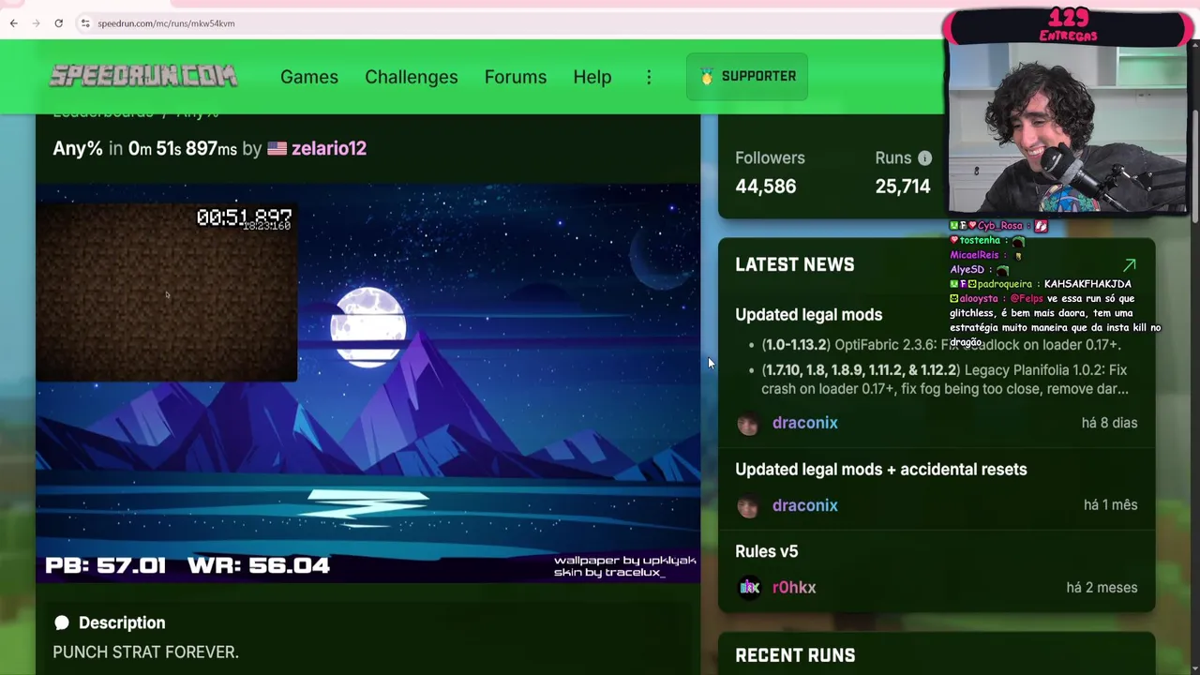Click the RECENT RUNS heading
This screenshot has height=675, width=1200.
pyautogui.click(x=795, y=655)
